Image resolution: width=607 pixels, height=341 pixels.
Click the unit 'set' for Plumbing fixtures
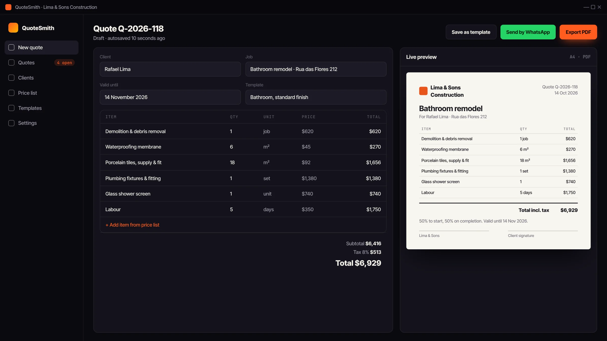click(267, 178)
